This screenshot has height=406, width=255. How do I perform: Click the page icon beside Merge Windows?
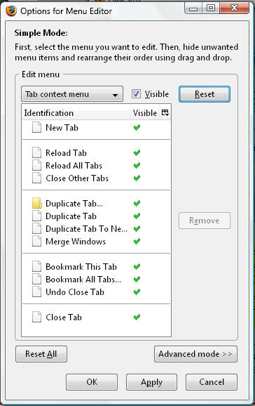tap(36, 242)
